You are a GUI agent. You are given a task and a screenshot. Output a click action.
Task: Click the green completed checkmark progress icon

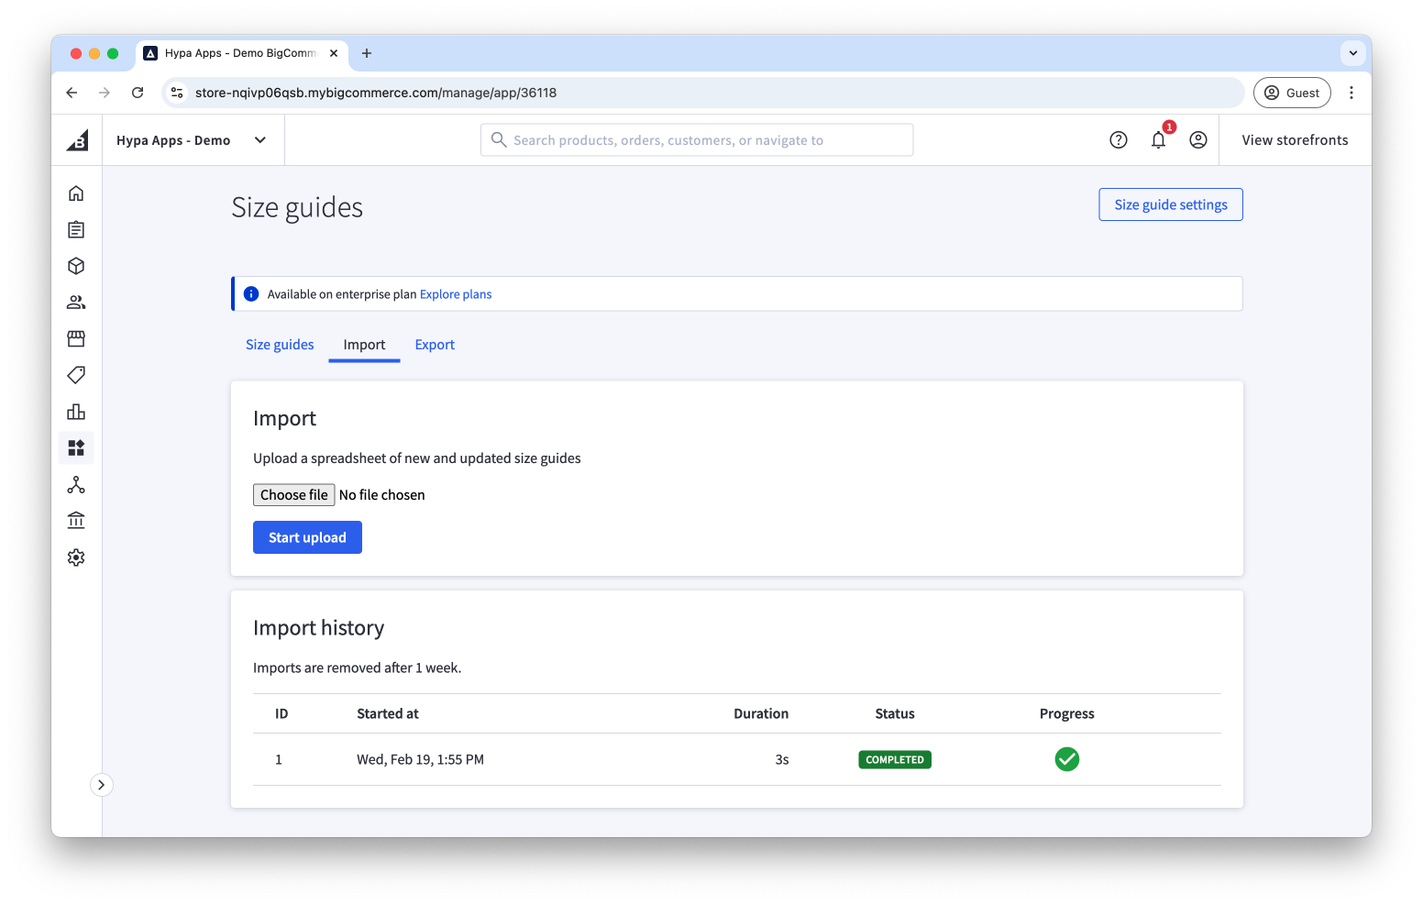coord(1067,759)
